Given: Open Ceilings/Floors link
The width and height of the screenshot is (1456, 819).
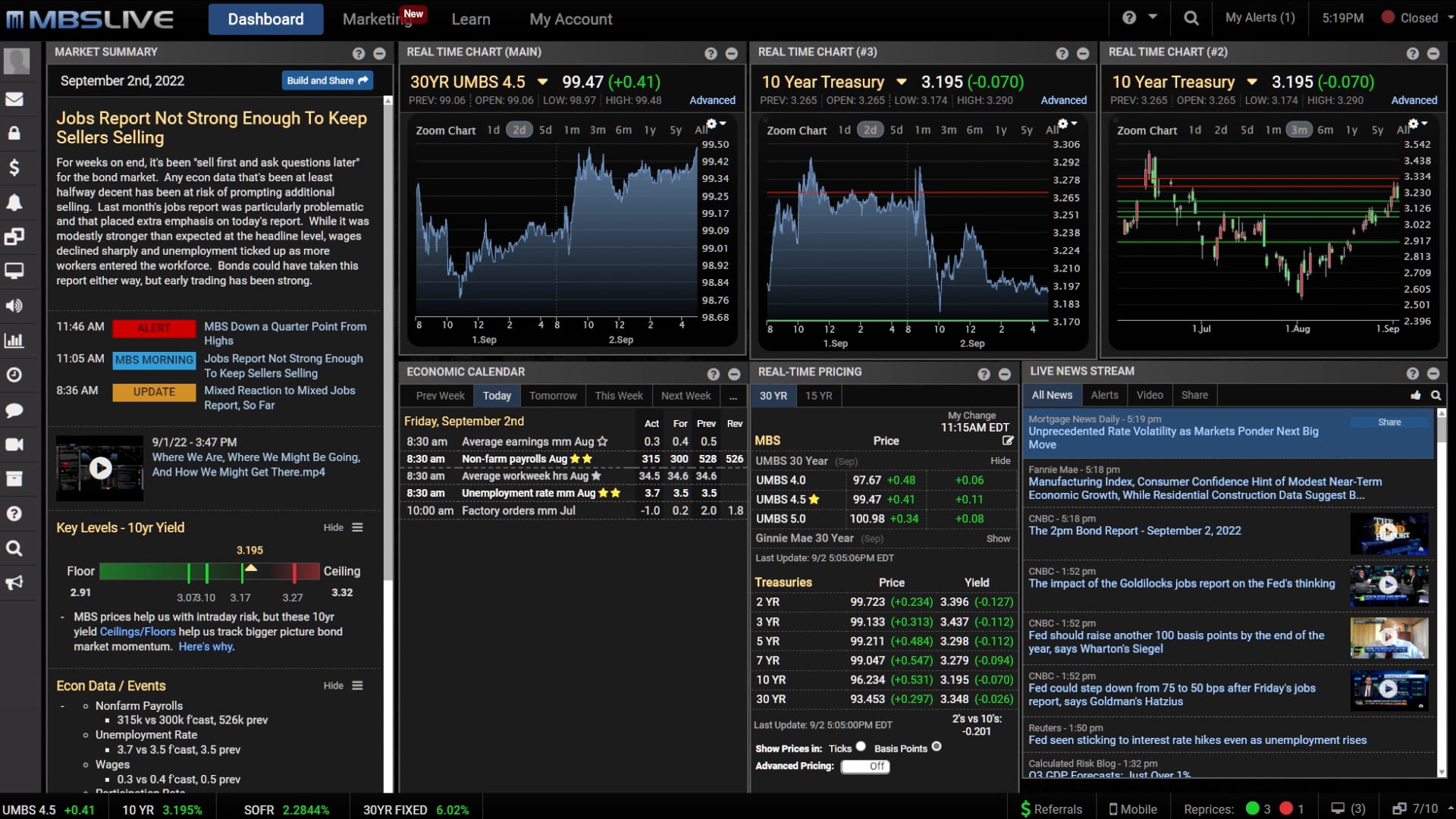Looking at the screenshot, I should pyautogui.click(x=137, y=632).
